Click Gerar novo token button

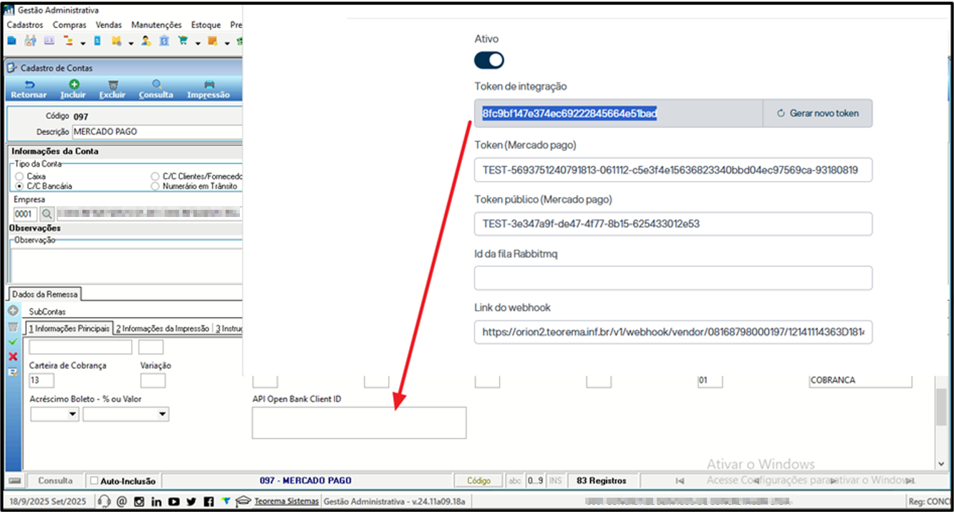[x=819, y=113]
